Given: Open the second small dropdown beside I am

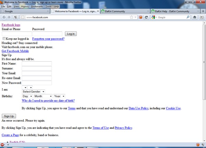Looking at the screenshot, I should click(30, 87).
